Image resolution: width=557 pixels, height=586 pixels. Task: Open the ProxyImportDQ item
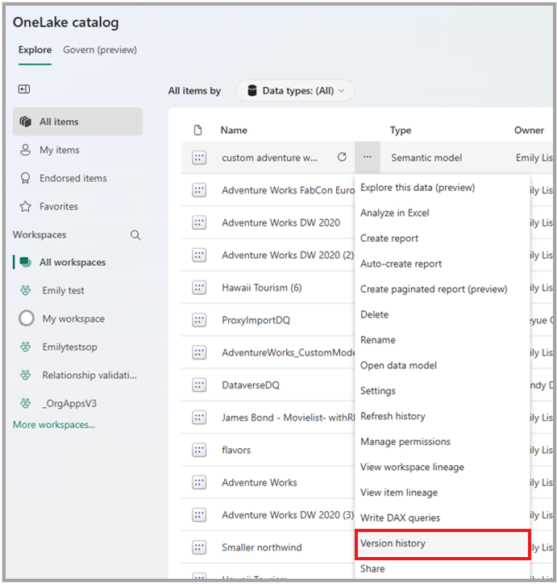[x=256, y=320]
